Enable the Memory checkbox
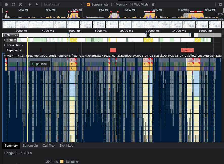Image resolution: width=224 pixels, height=164 pixels. pyautogui.click(x=113, y=5)
